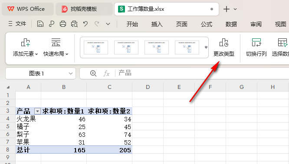Expand the quick access toolbar dropdown
The image size is (289, 164).
[108, 24]
